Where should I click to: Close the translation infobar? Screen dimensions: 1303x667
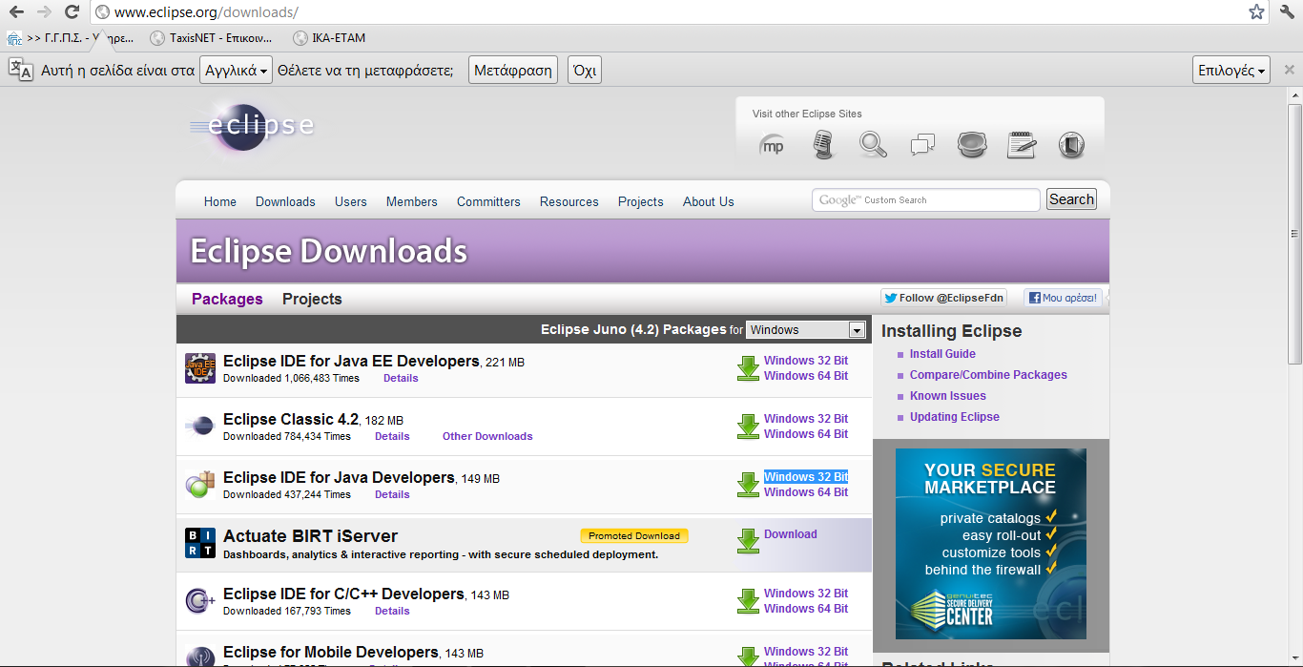(1290, 70)
